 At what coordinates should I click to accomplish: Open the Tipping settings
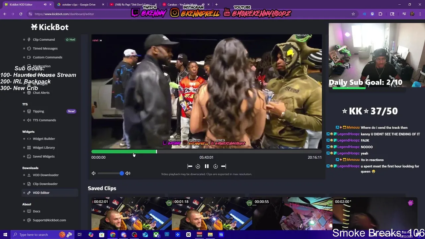click(x=39, y=111)
